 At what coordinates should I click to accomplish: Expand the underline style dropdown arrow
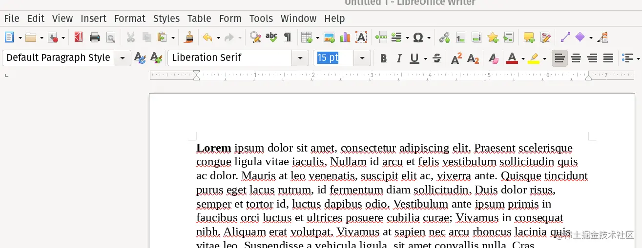pyautogui.click(x=425, y=59)
